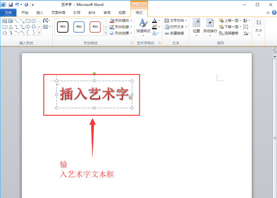Apply the blue outline Abc shape style
Image resolution: width=277 pixels, height=198 pixels.
click(79, 27)
